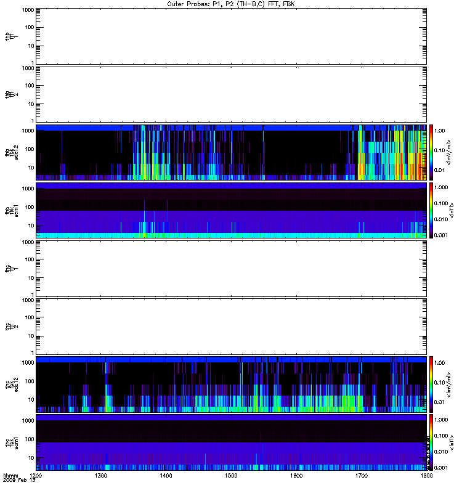Image resolution: width=462 pixels, height=493 pixels.
Task: Click the empty thc fff 1 panel
Action: (232, 269)
